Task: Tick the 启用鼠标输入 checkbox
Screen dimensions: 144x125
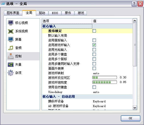Action: click(94, 40)
